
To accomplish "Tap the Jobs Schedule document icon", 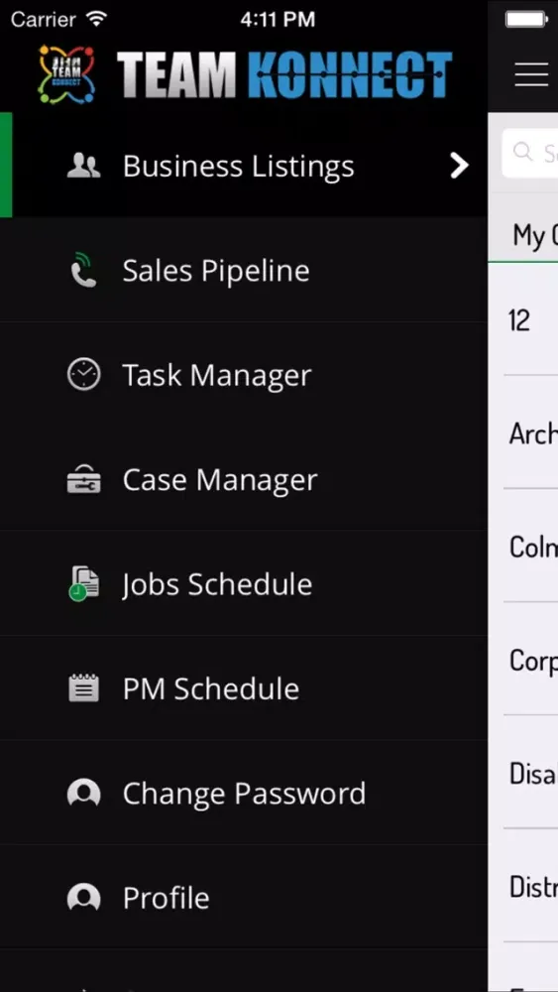I will pos(83,584).
